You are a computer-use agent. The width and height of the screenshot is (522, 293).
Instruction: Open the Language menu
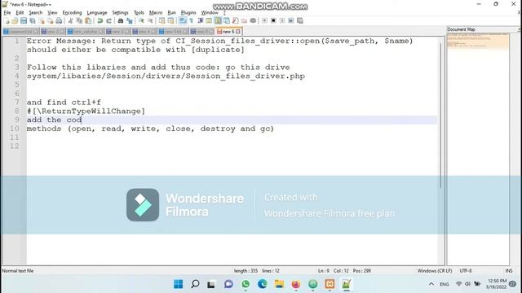tap(97, 13)
